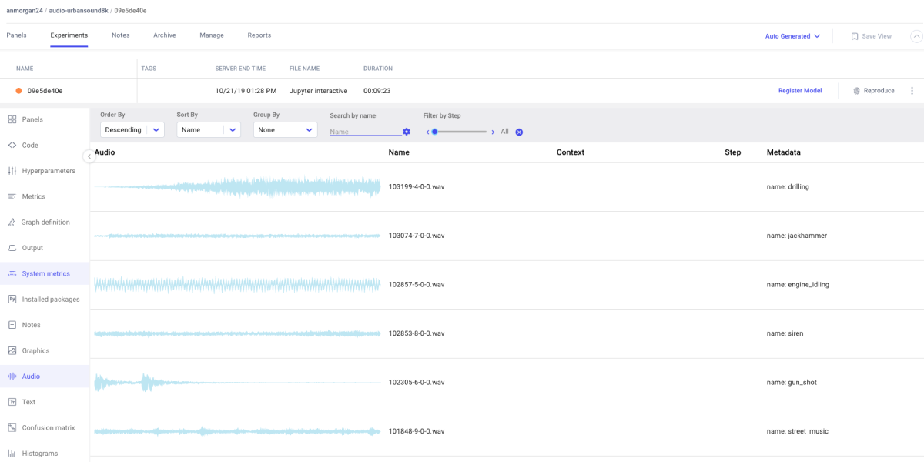Clear the step filter with X icon
The image size is (924, 462).
519,132
